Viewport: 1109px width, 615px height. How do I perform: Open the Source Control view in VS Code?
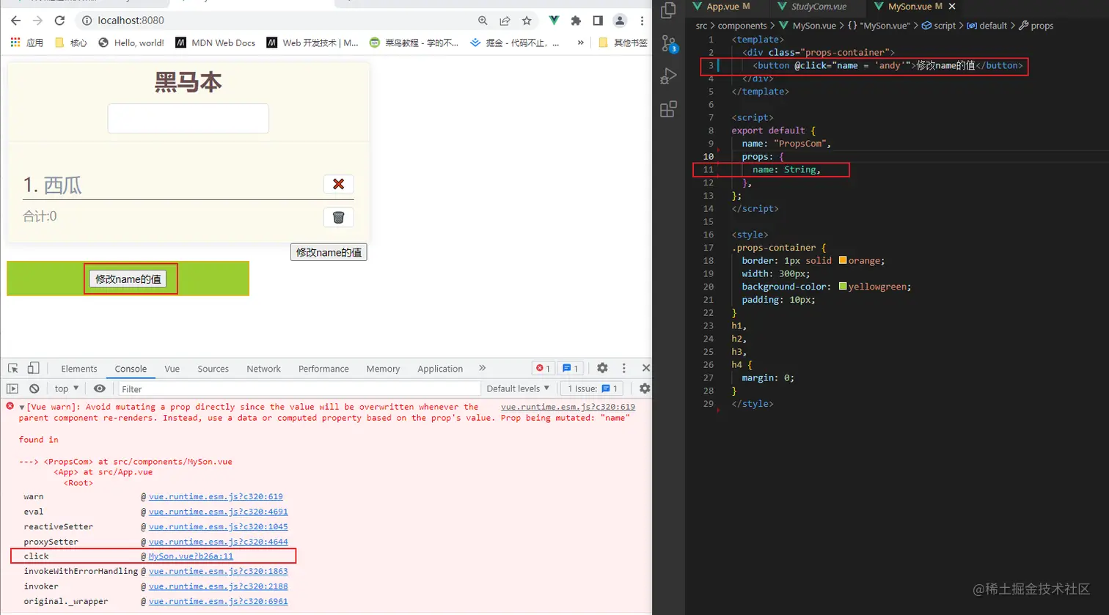[x=668, y=43]
